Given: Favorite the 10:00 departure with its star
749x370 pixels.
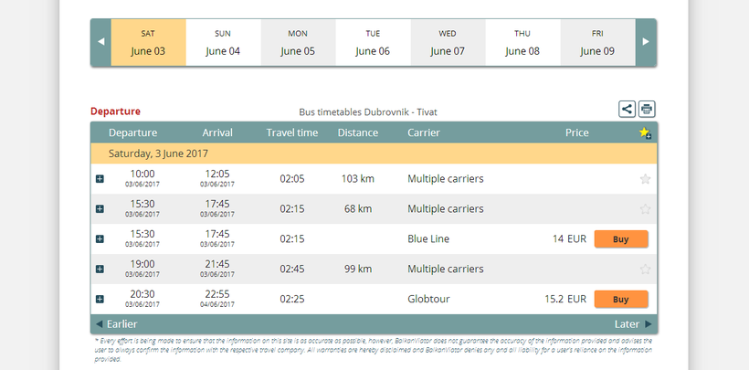Looking at the screenshot, I should click(x=646, y=179).
